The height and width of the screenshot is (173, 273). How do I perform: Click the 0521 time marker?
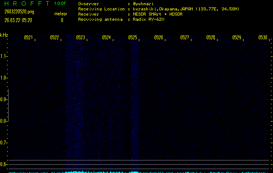tap(28, 38)
